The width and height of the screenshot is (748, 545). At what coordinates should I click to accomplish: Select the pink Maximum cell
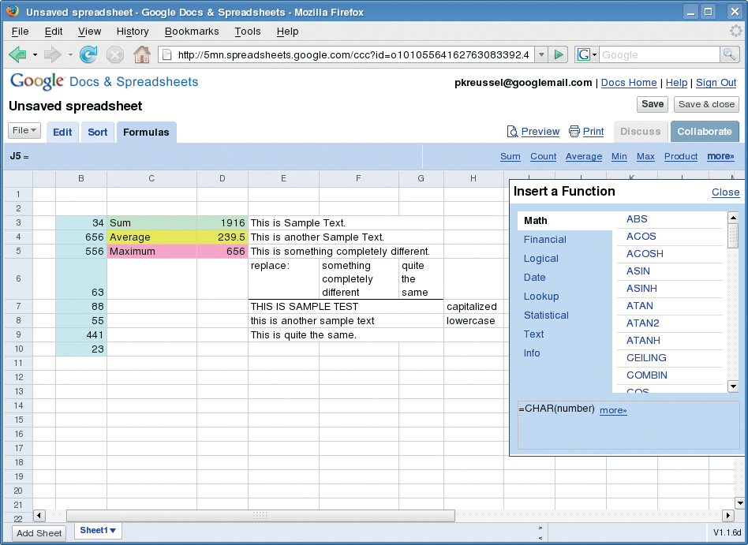[151, 252]
